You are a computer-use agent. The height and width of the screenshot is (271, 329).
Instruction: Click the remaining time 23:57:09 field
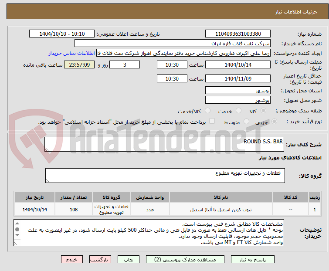point(79,64)
